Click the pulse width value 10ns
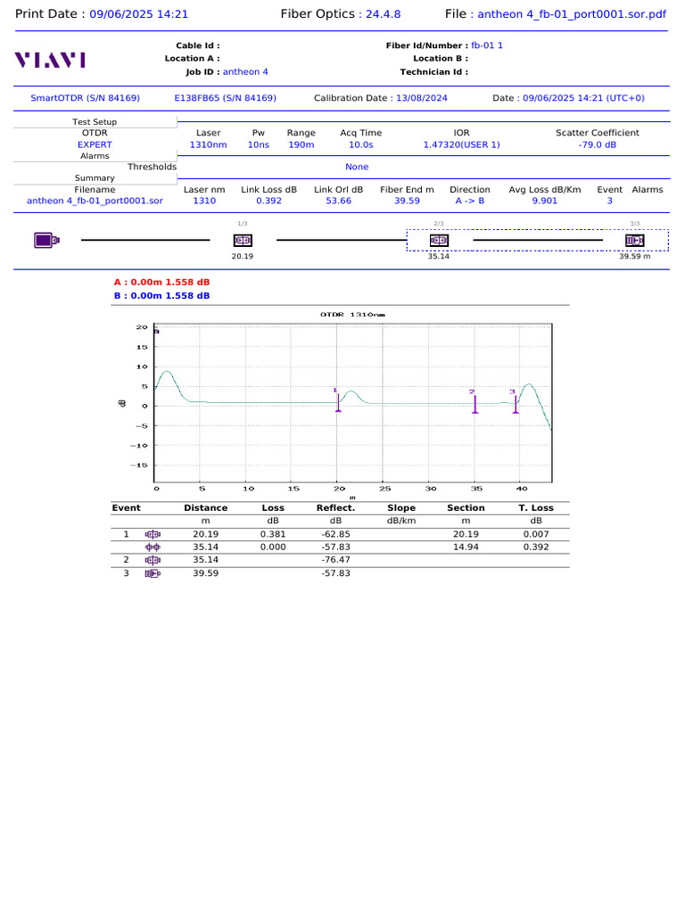 pos(259,144)
